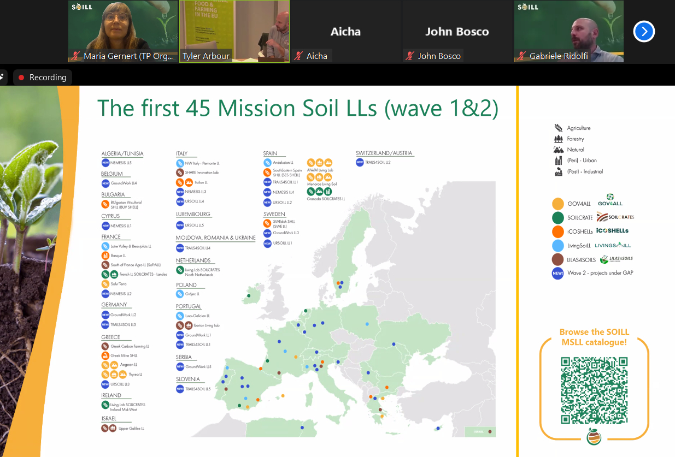The height and width of the screenshot is (457, 675).
Task: Click the red Recording indicator
Action: click(42, 78)
